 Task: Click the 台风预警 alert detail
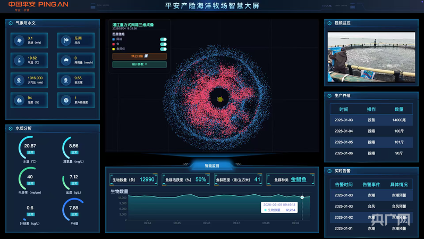(398, 206)
